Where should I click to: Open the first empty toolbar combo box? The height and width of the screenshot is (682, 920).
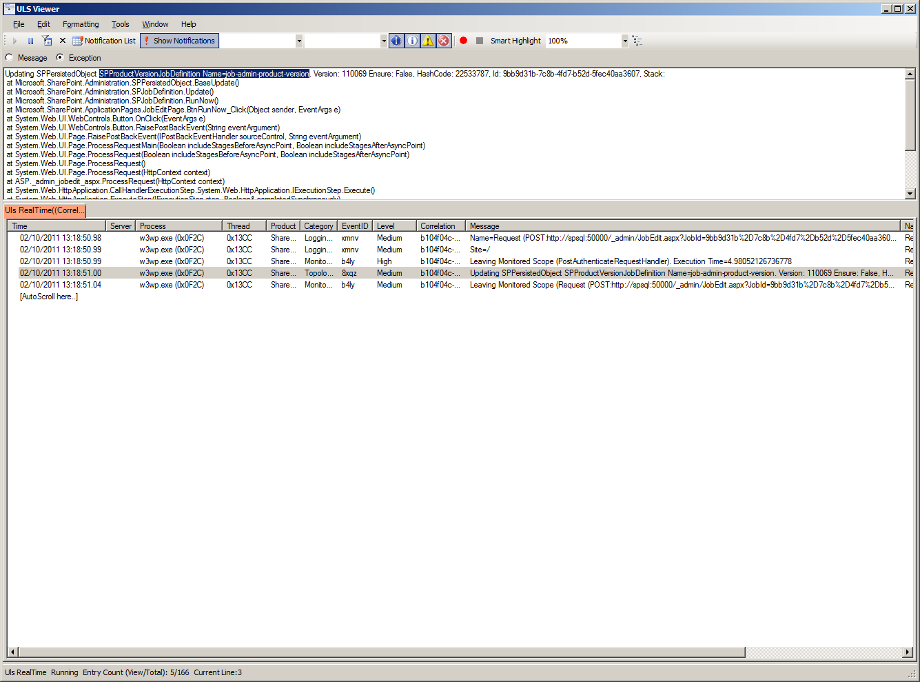click(x=299, y=41)
